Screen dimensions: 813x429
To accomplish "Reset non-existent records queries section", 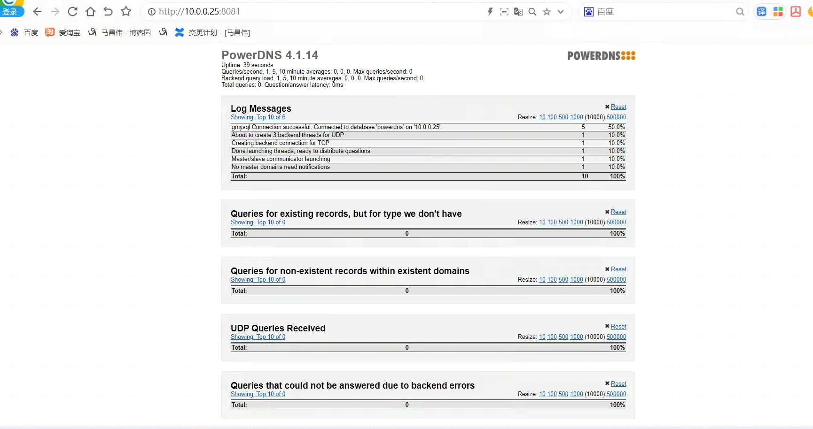I will pyautogui.click(x=618, y=269).
